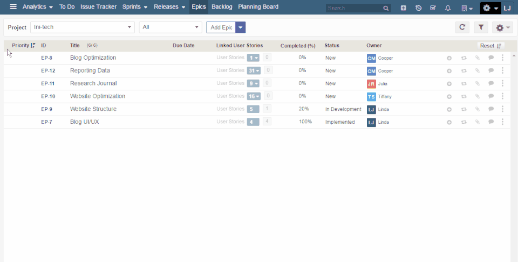This screenshot has width=518, height=262.
Task: Open the Website Structure epic title
Action: click(x=93, y=109)
